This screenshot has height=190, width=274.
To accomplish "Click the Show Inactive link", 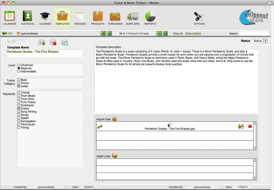I will click(193, 34).
